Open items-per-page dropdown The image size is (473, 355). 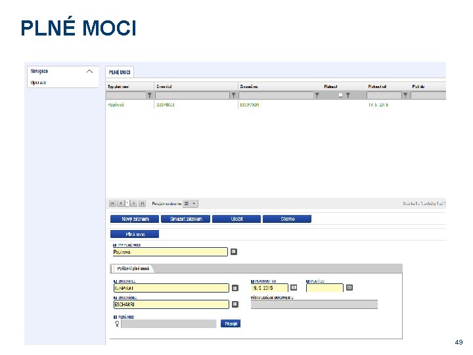tap(191, 203)
